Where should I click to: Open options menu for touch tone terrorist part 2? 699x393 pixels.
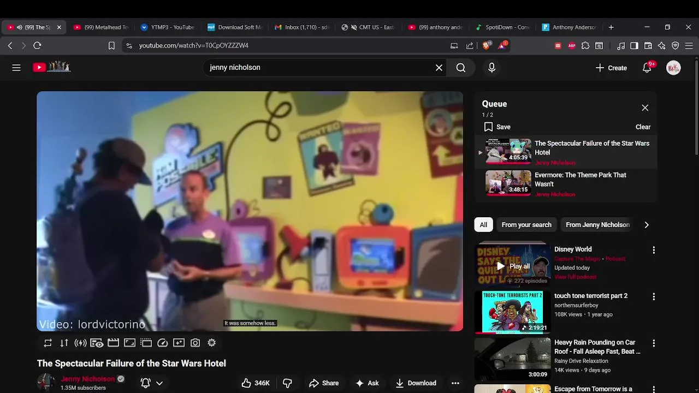pos(654,297)
